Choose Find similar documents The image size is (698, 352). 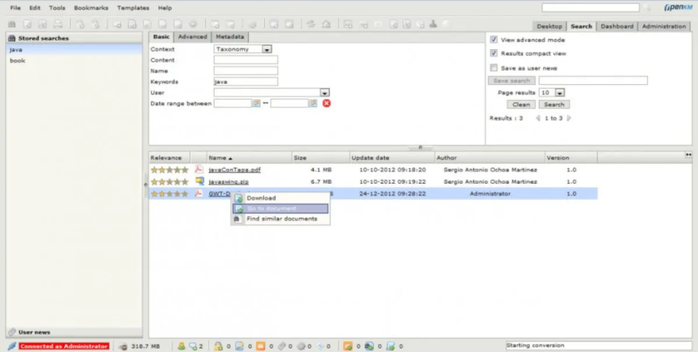pos(281,219)
